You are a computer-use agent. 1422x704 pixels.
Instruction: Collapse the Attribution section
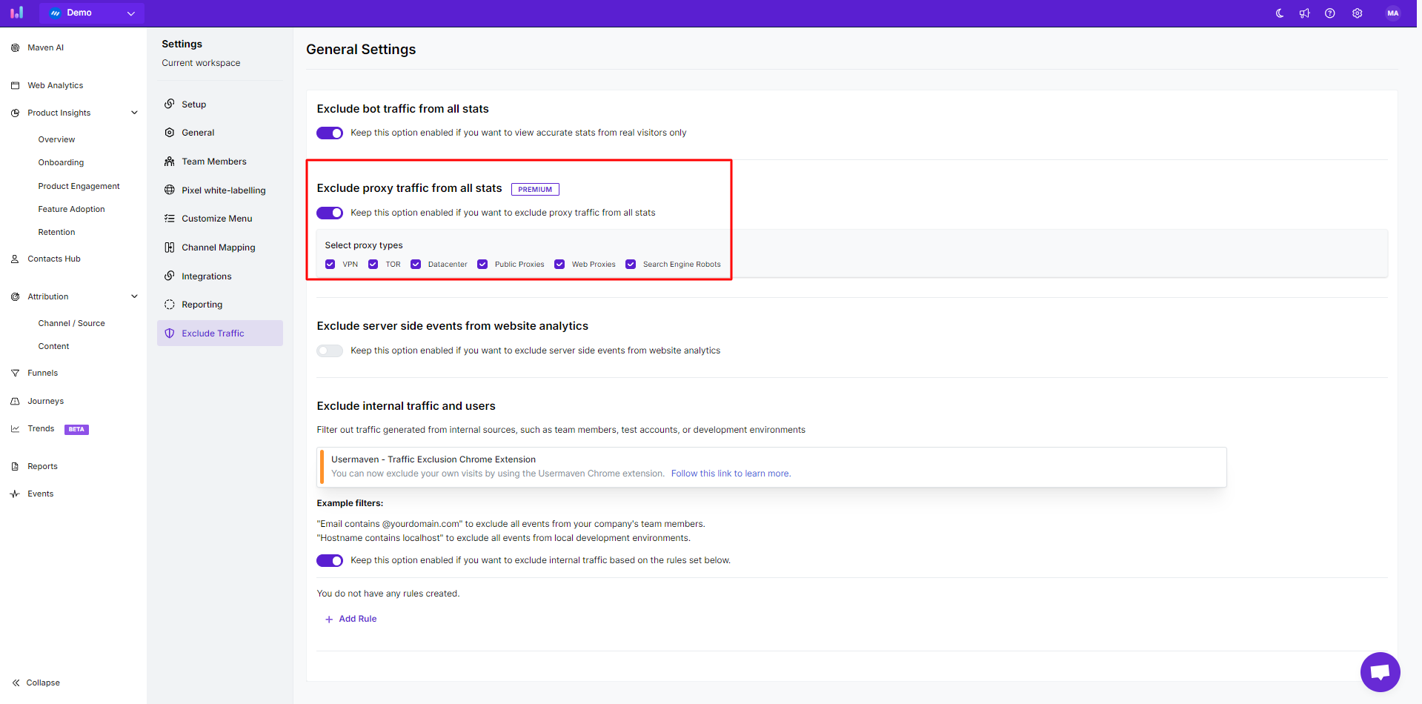click(x=134, y=296)
